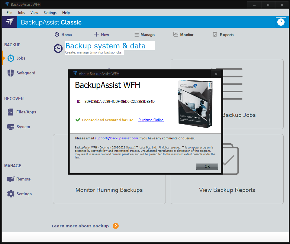
Task: Open the Jobs menu
Action: (21, 13)
